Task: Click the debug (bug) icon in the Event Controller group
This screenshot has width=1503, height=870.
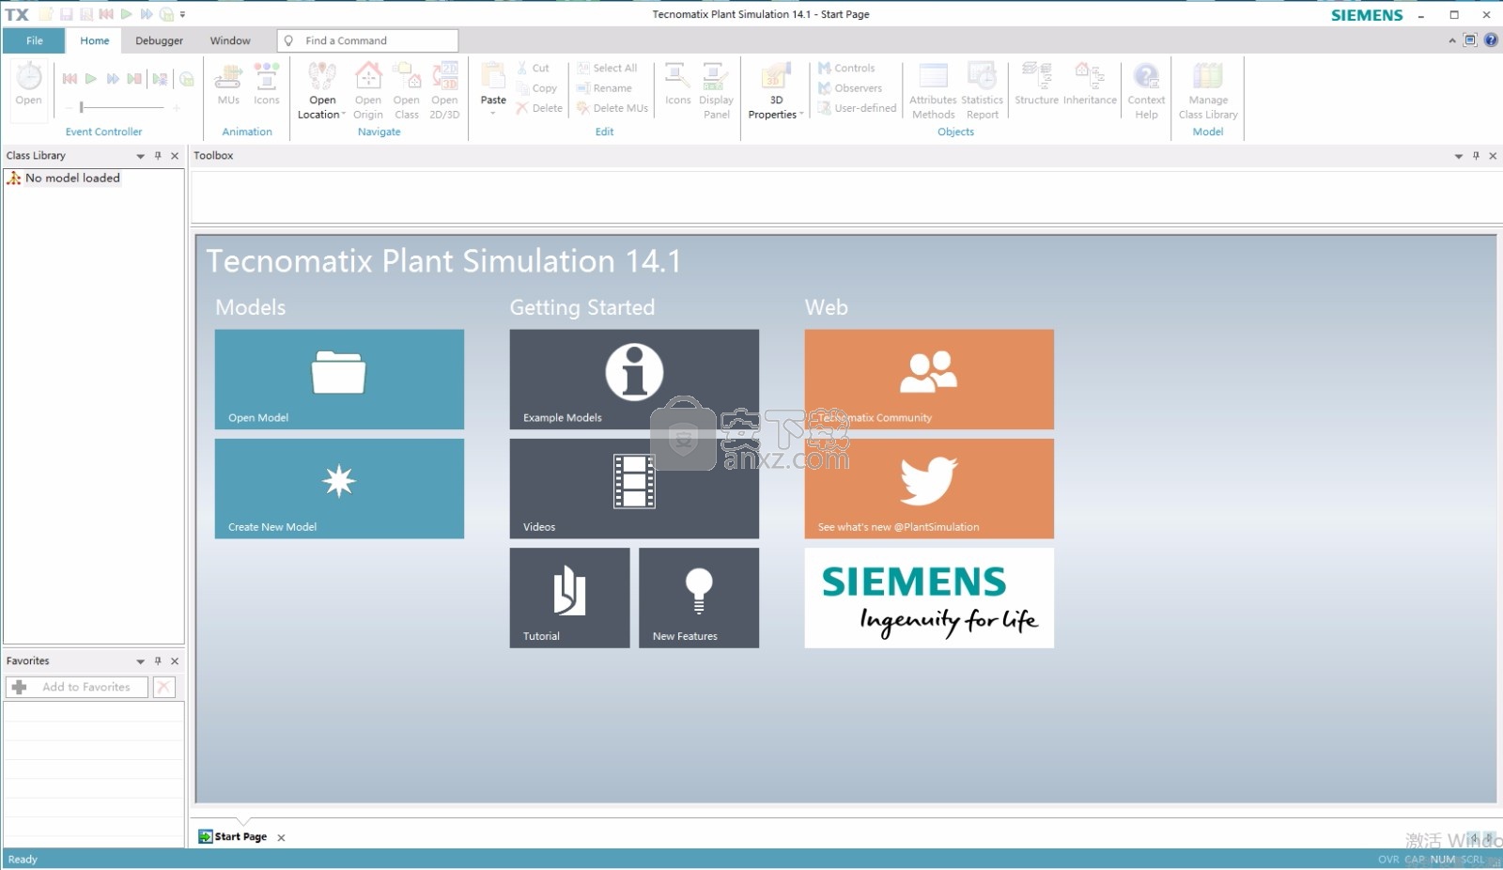Action: 160,79
